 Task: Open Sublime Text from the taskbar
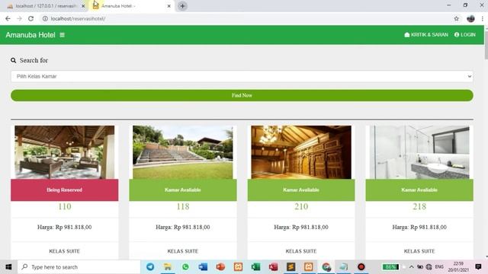coord(291,267)
